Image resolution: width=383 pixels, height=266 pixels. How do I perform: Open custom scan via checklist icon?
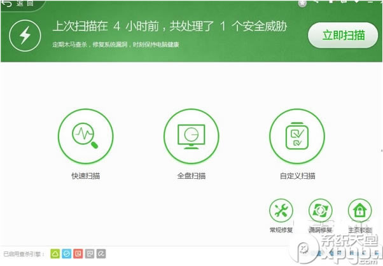297,136
